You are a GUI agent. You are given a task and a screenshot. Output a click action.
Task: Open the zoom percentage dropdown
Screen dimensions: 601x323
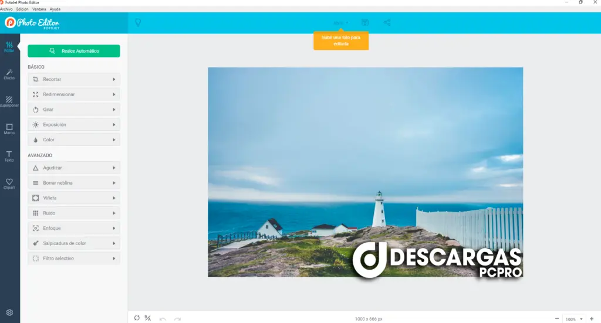pos(573,319)
